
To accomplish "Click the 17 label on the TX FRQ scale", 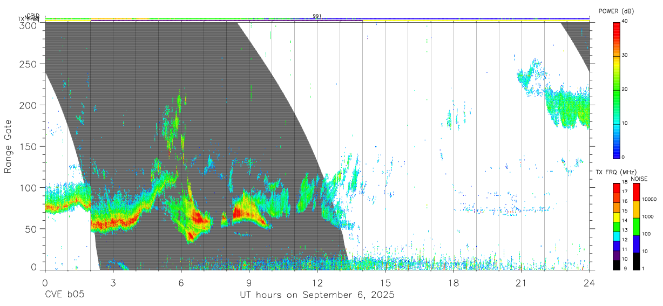I will (x=625, y=192).
